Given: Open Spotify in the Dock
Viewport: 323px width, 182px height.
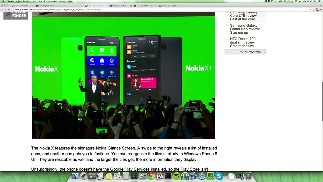Looking at the screenshot, I should [177, 176].
